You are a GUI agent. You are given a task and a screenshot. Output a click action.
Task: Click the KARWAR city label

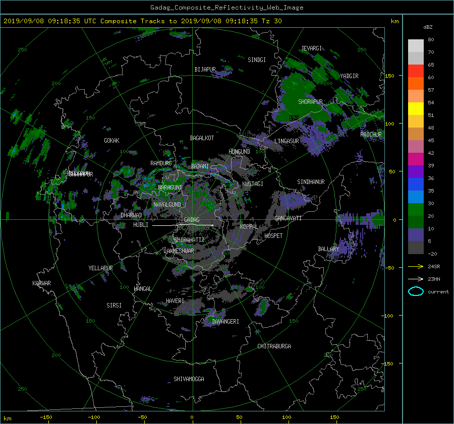point(41,283)
